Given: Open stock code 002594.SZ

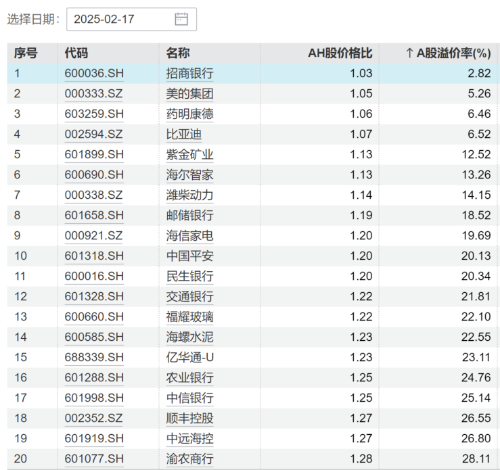Looking at the screenshot, I should click(94, 134).
